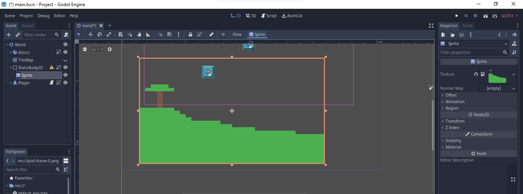Open the Project menu
The width and height of the screenshot is (523, 194).
[x=26, y=16]
